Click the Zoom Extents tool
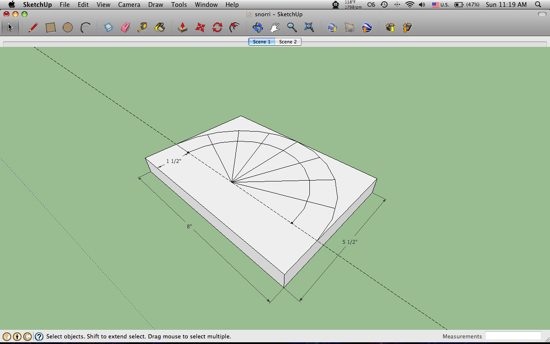Screen dimensions: 550x344 click(309, 28)
